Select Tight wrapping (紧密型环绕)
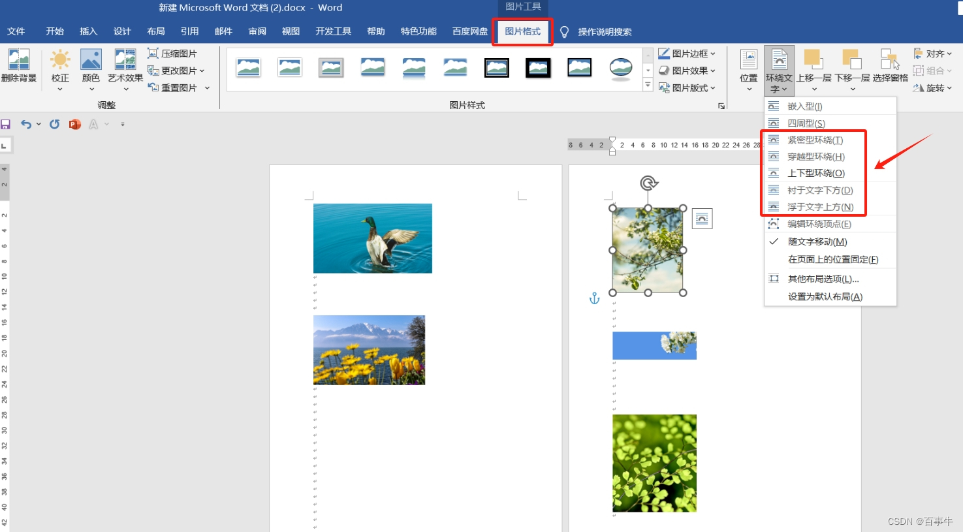The width and height of the screenshot is (963, 532). [x=830, y=140]
